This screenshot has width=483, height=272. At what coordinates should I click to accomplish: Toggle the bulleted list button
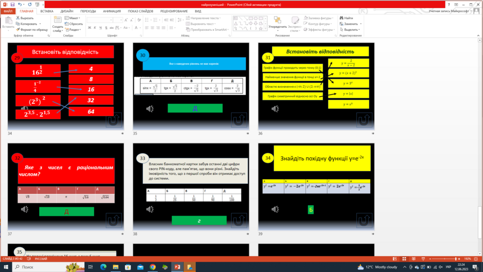[x=147, y=20]
